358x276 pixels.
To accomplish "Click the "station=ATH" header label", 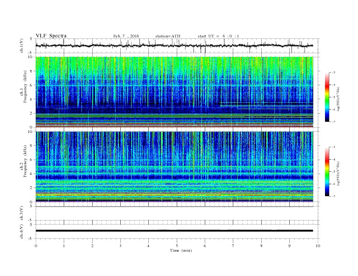I will (168, 36).
